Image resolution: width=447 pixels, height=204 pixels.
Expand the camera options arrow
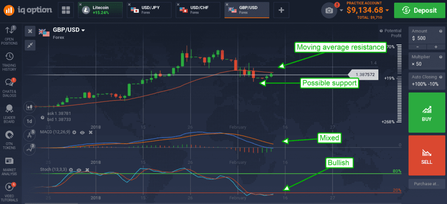[x=341, y=10]
